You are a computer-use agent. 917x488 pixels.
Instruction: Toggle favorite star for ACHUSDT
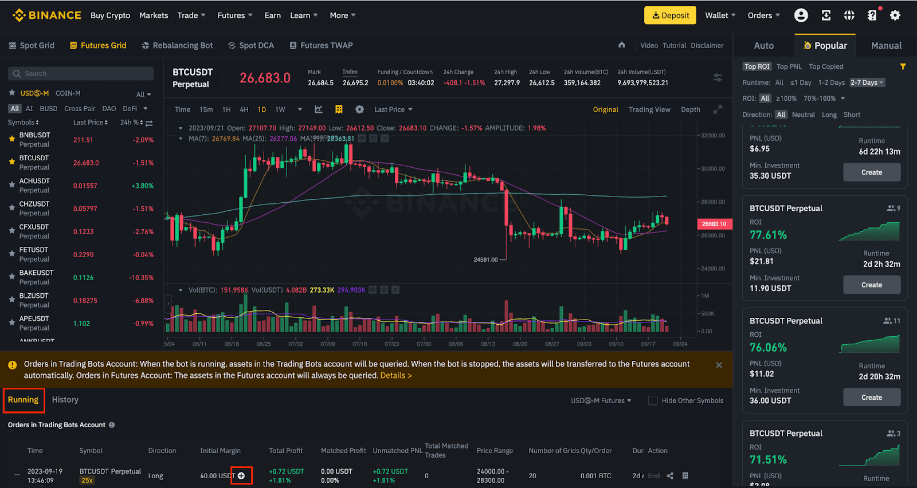[x=11, y=185]
